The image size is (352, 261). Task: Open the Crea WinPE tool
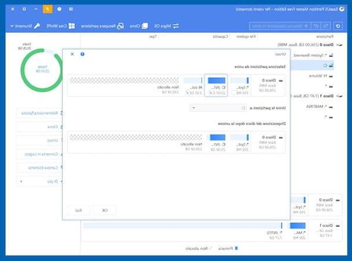click(61, 26)
